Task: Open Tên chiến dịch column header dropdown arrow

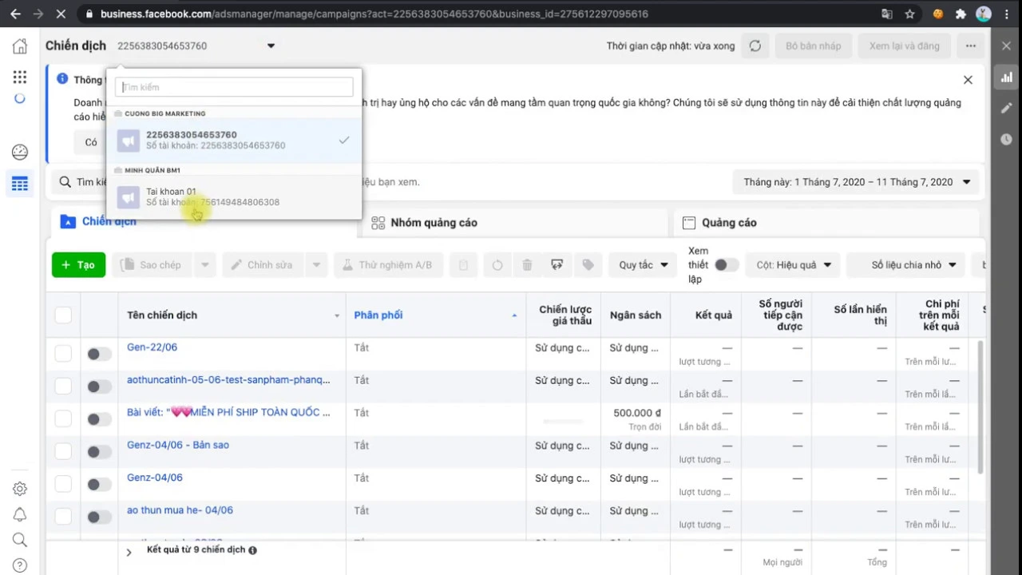Action: [336, 315]
